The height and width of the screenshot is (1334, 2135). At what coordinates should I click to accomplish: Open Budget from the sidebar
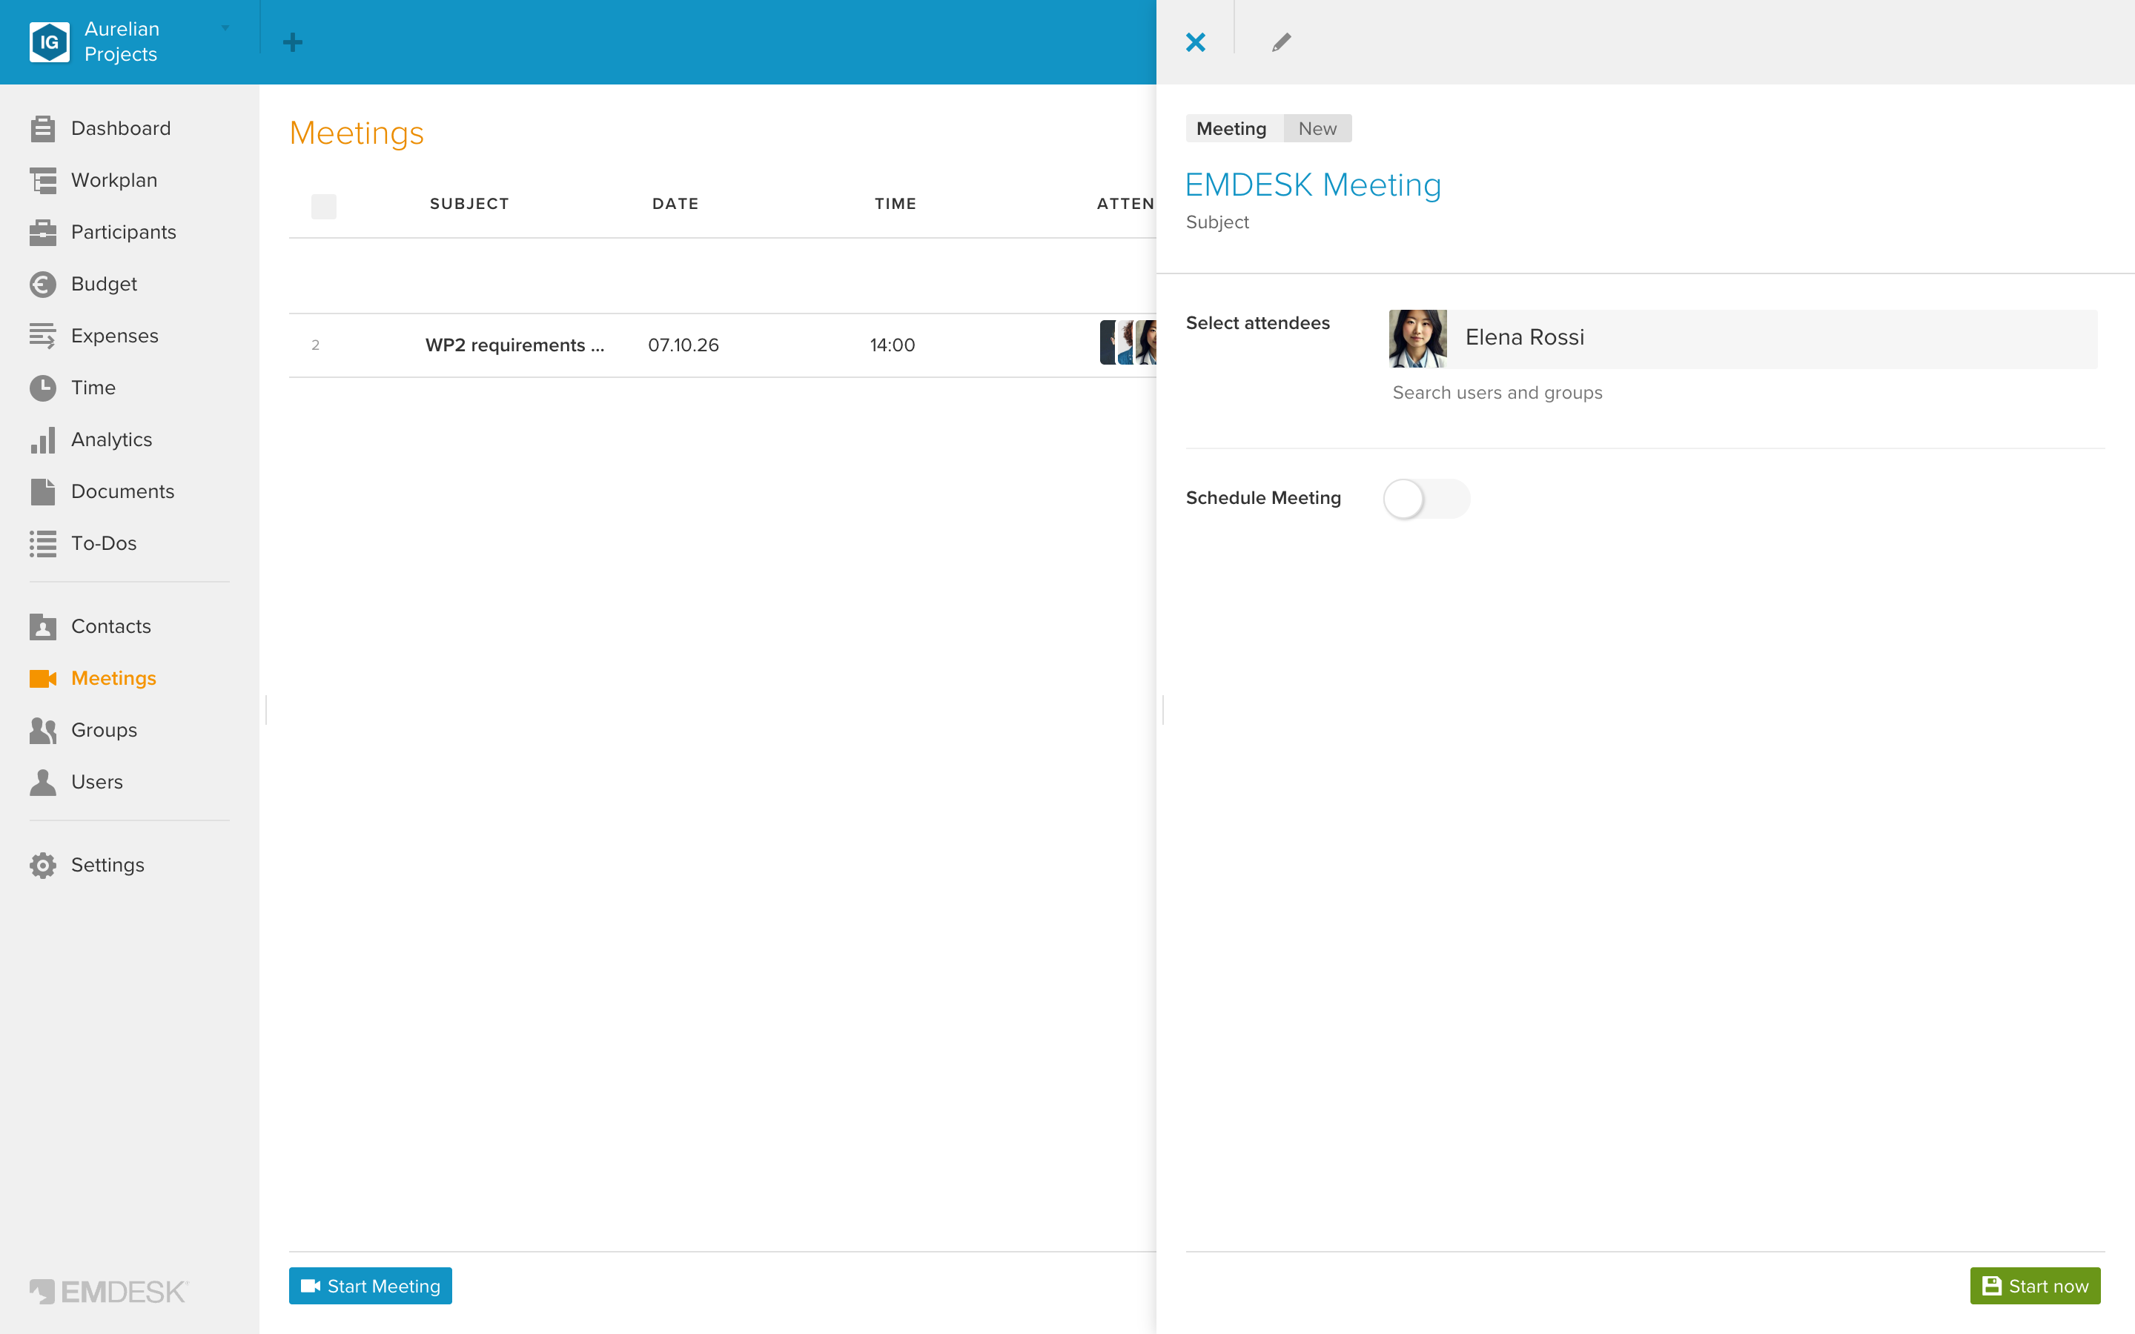[x=104, y=284]
